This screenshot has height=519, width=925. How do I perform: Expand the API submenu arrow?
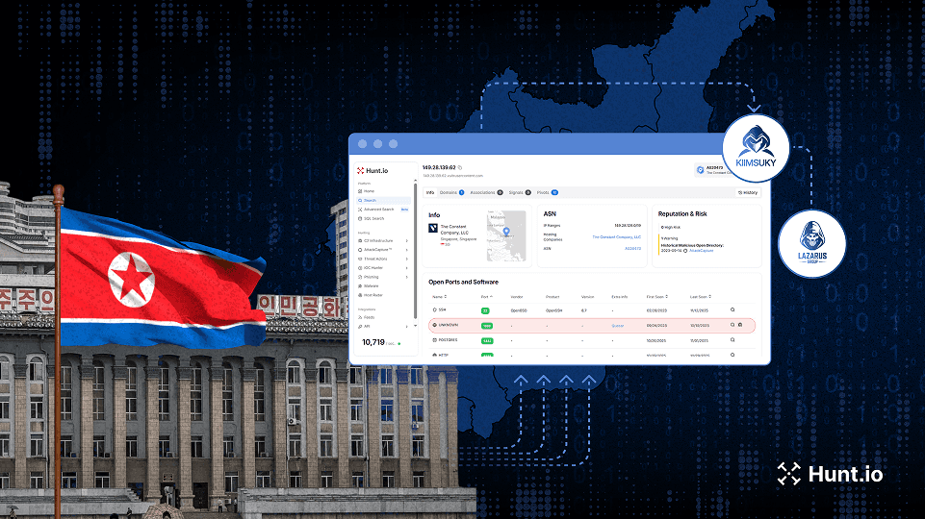coord(407,327)
